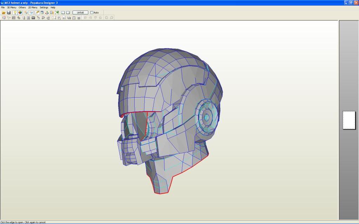The height and width of the screenshot is (224, 359).
Task: Select the blank page thumbnail in the 2D pane
Action: 349,120
